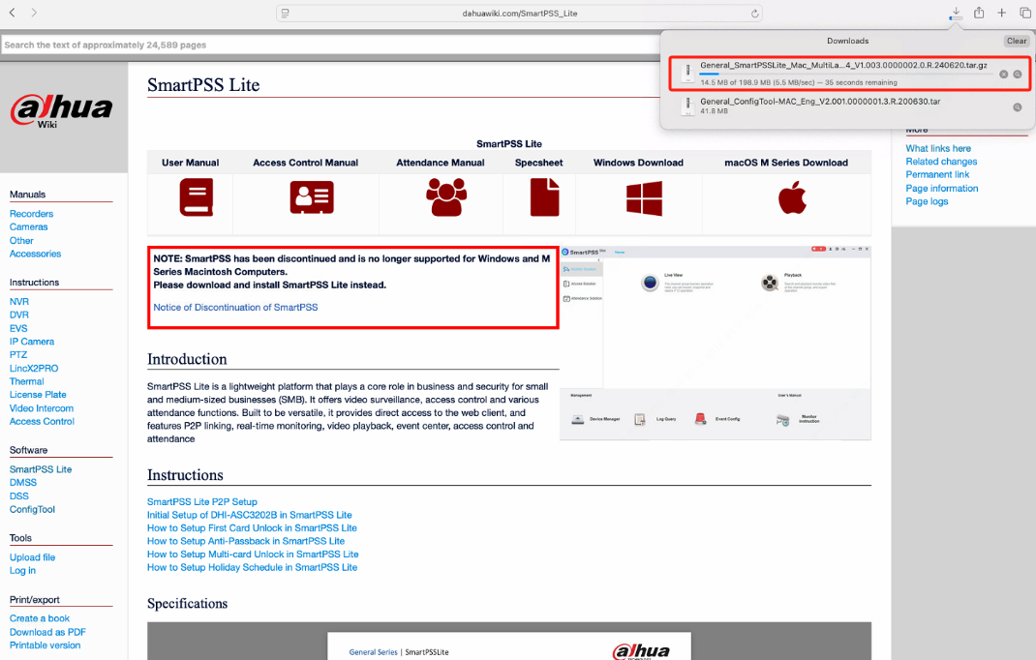
Task: Click the wiki search text field
Action: pos(330,45)
